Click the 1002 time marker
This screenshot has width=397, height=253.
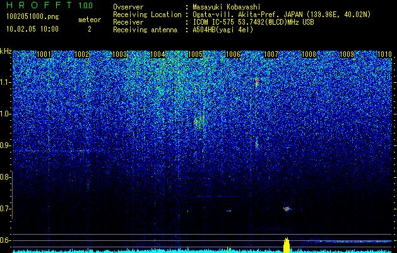(82, 54)
